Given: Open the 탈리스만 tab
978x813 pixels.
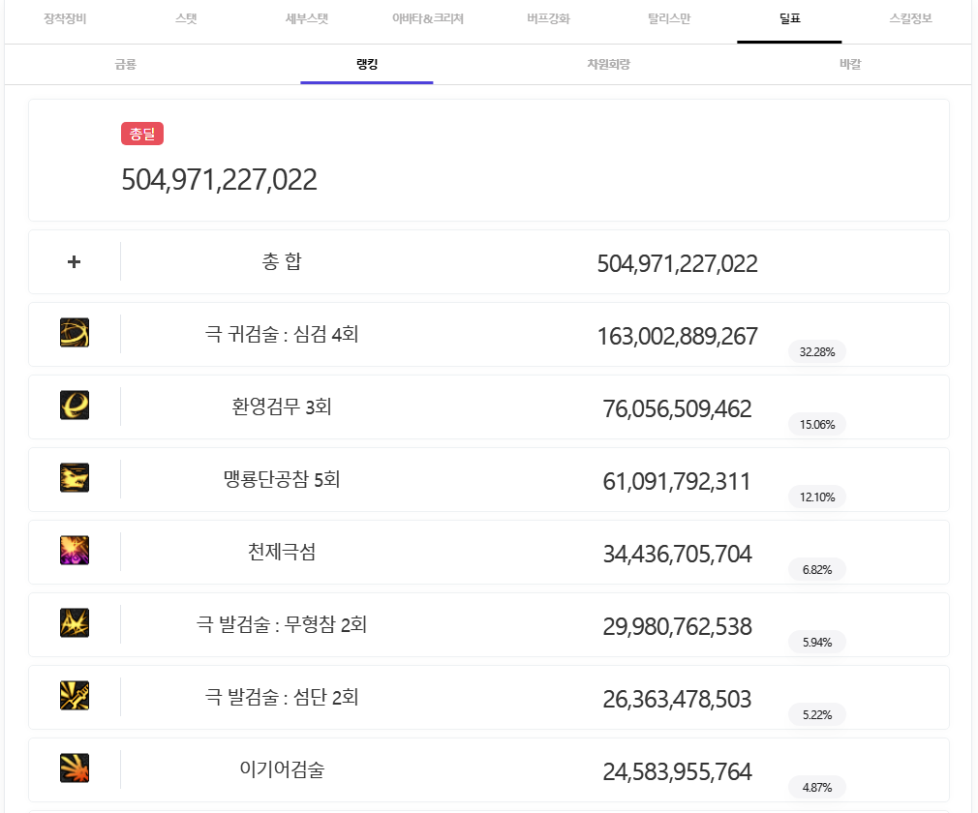Looking at the screenshot, I should click(x=669, y=19).
